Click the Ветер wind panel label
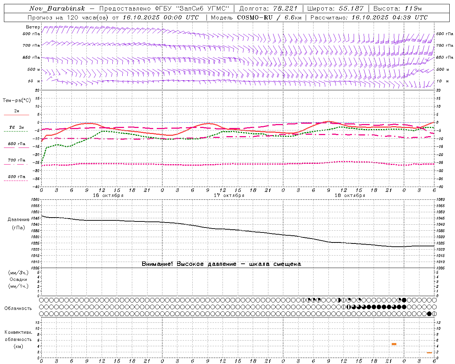This screenshot has height=364, width=455. 33,27
